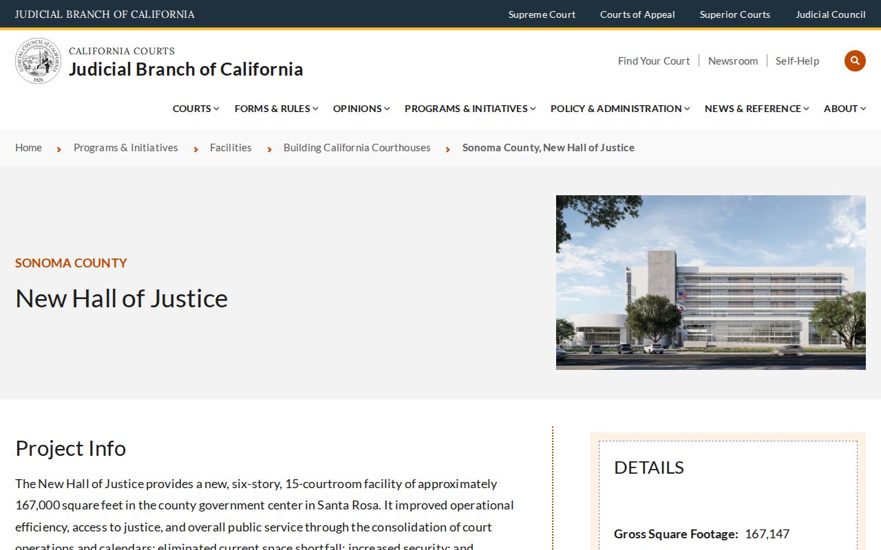Expand the Opinions menu chevron

(387, 109)
